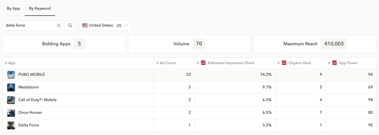Click the Maximum Reach label

point(300,44)
